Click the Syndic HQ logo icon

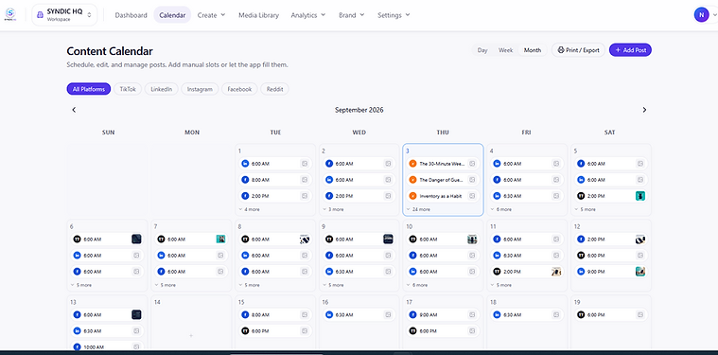point(9,14)
